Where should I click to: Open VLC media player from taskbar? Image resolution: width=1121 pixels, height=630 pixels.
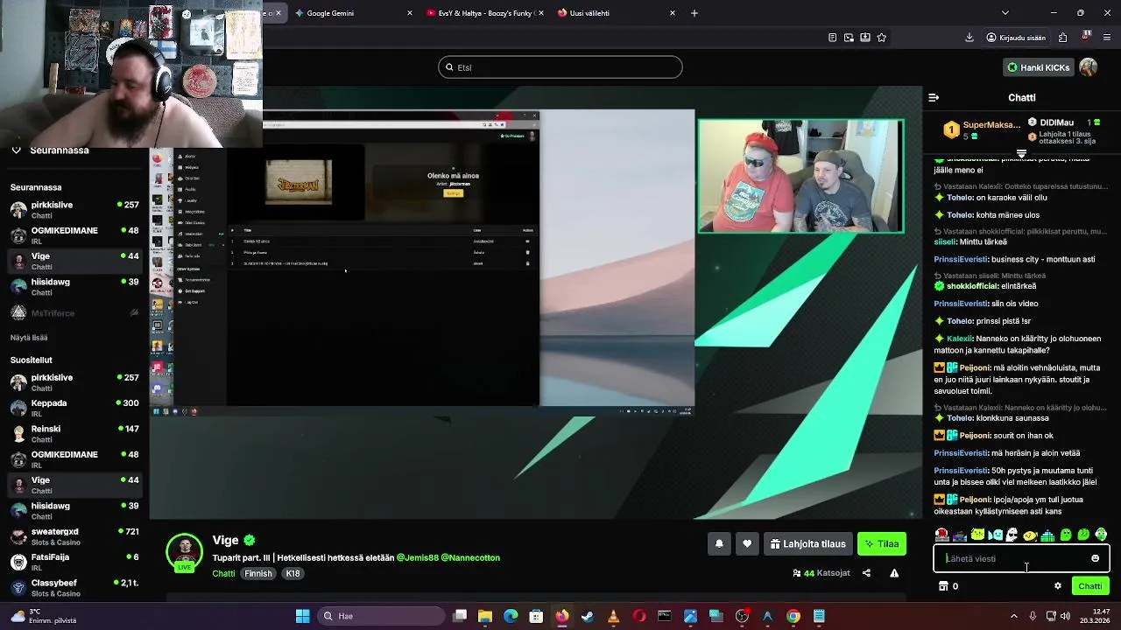613,616
